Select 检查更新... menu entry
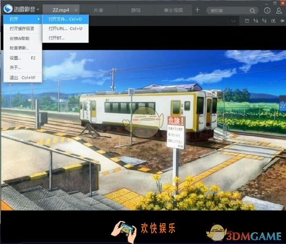The width and height of the screenshot is (286, 244). [23, 48]
